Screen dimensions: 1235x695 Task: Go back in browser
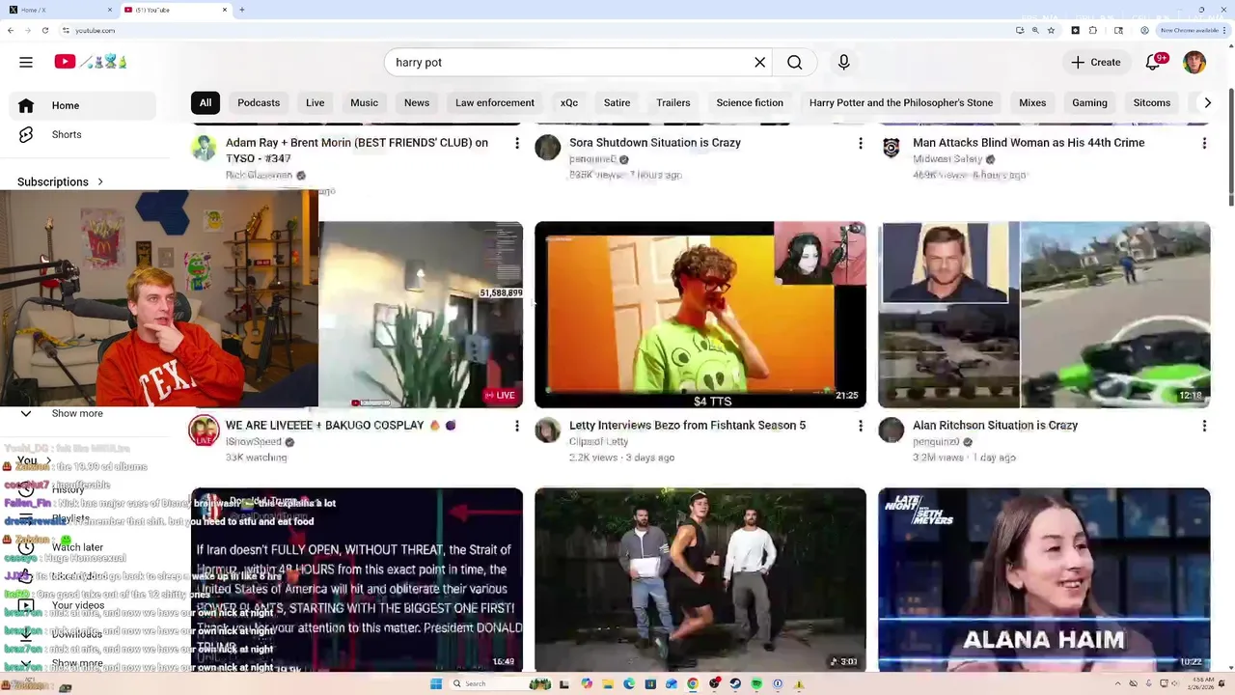tap(10, 30)
